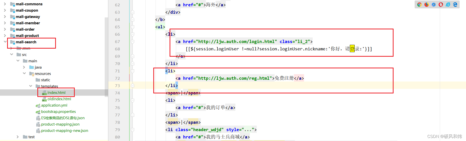
Task: Click the resources folder icon
Action: pos(32,74)
